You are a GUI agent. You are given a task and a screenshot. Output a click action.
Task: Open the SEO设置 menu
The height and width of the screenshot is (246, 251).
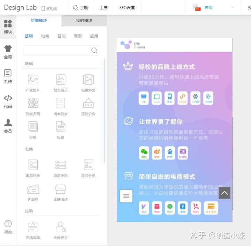127,7
